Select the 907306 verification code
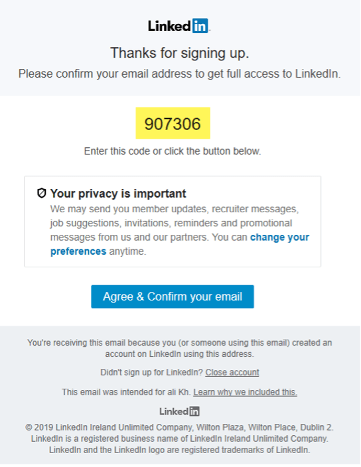Screen dimensions: 361x467 [173, 124]
